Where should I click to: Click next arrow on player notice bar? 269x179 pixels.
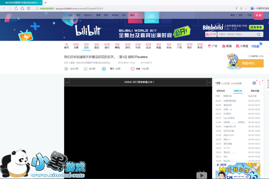[x=209, y=82]
